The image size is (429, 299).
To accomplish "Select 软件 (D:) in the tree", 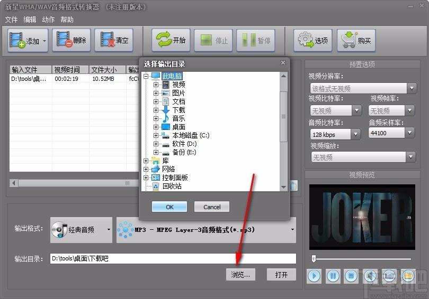I will point(184,144).
